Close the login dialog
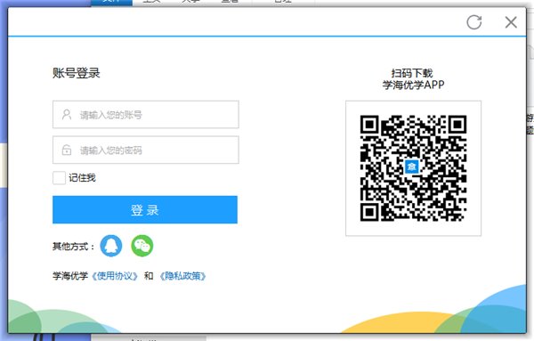Screen dimensions: 534x341 coord(511,22)
